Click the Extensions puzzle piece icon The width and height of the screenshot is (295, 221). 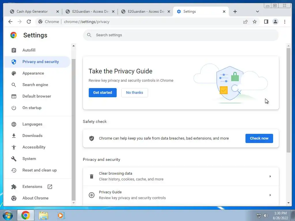pyautogui.click(x=14, y=186)
